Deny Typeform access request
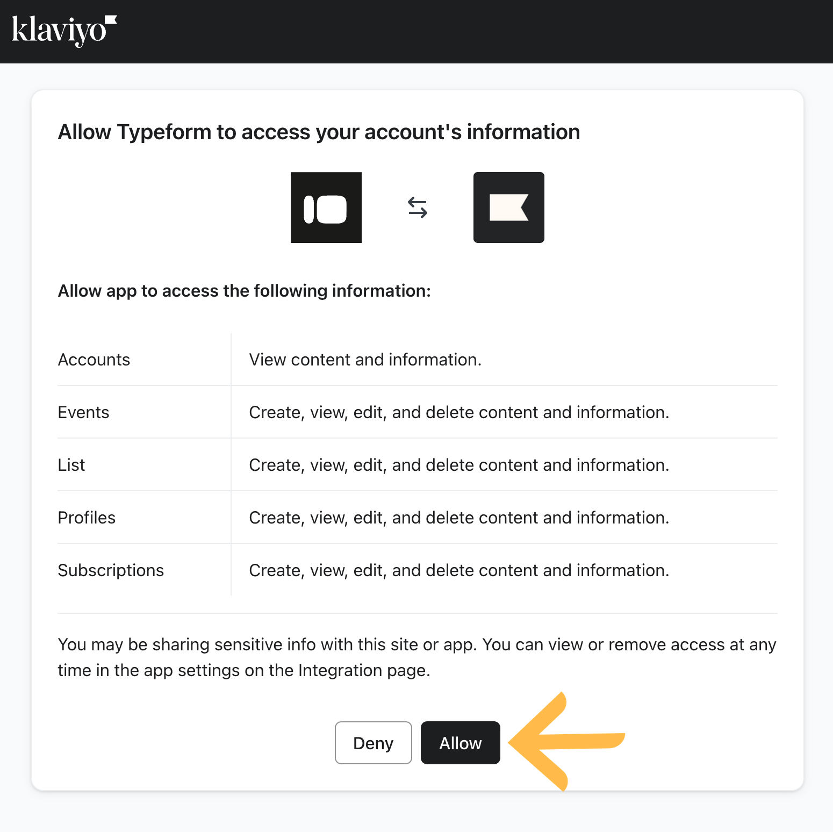 [374, 743]
